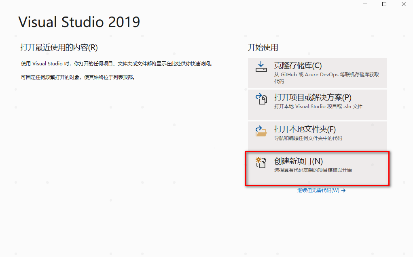Open 克隆存储库(C) card

[x=317, y=73]
